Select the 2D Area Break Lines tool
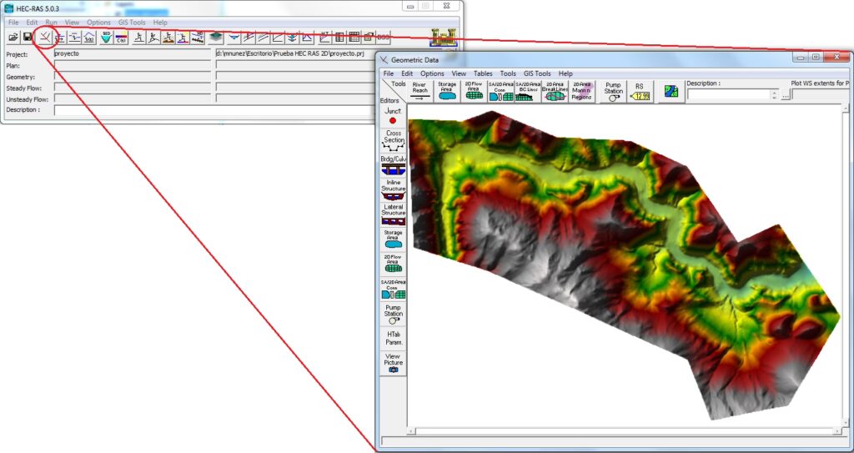Image resolution: width=854 pixels, height=453 pixels. tap(555, 91)
